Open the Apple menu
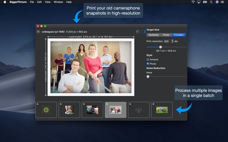Screen dimensions: 228x142 click(x=5, y=2)
